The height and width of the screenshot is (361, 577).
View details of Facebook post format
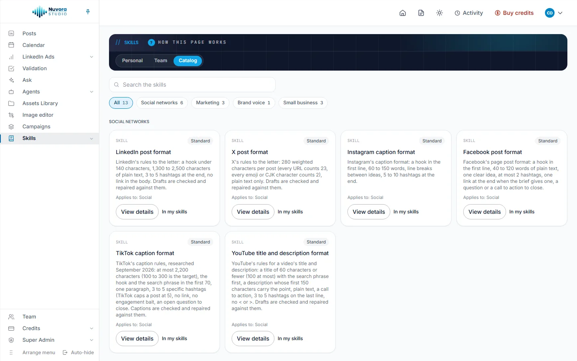[484, 212]
